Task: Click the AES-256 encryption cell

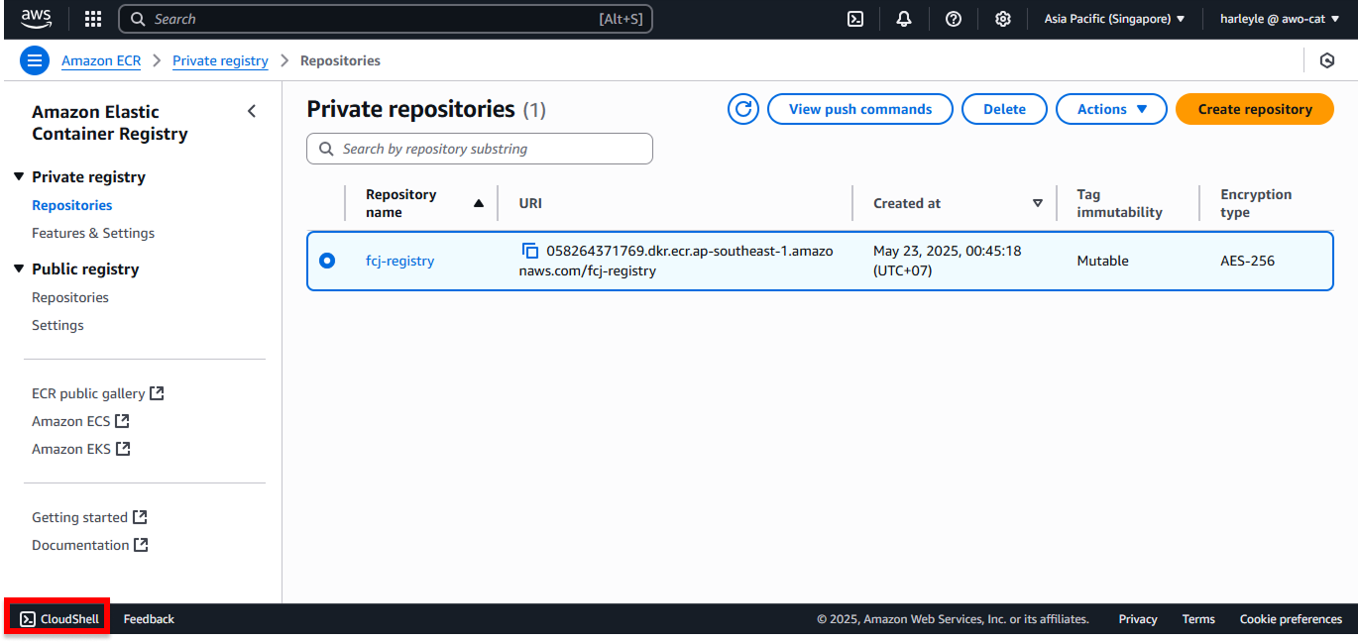Action: (x=1247, y=261)
